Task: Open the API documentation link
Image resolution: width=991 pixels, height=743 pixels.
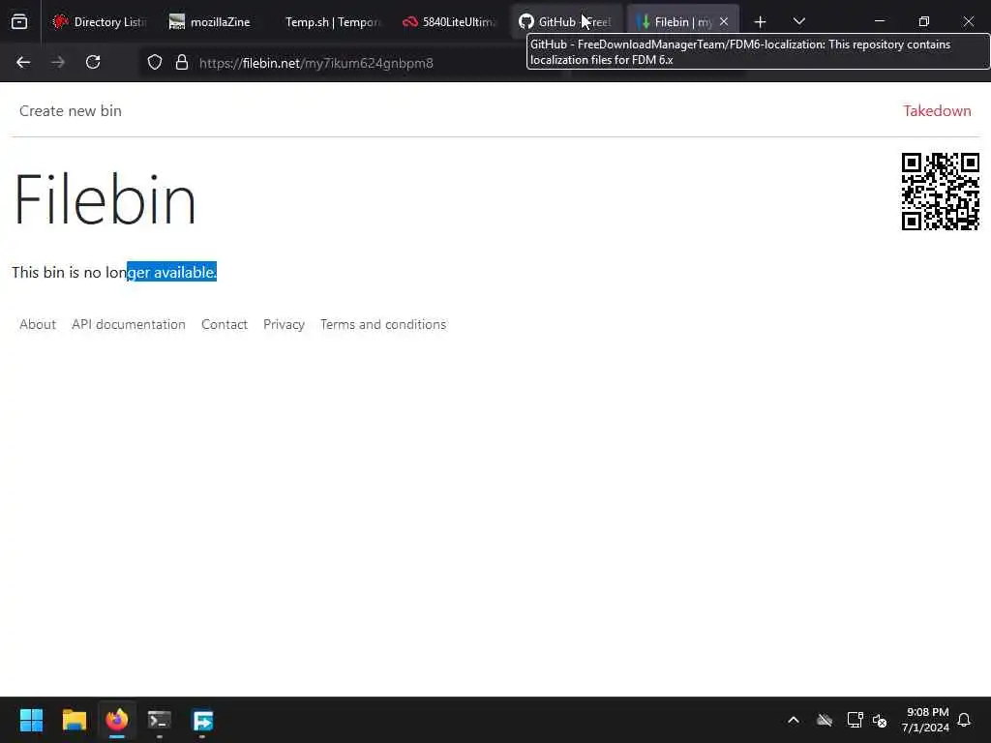Action: click(x=129, y=324)
